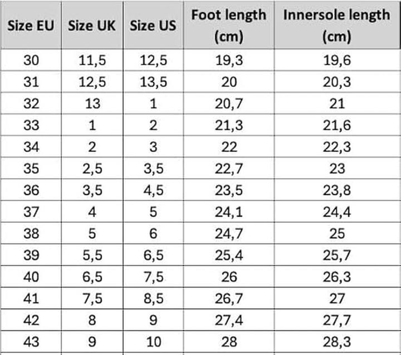Click the EU size 40 cell

coord(31,277)
